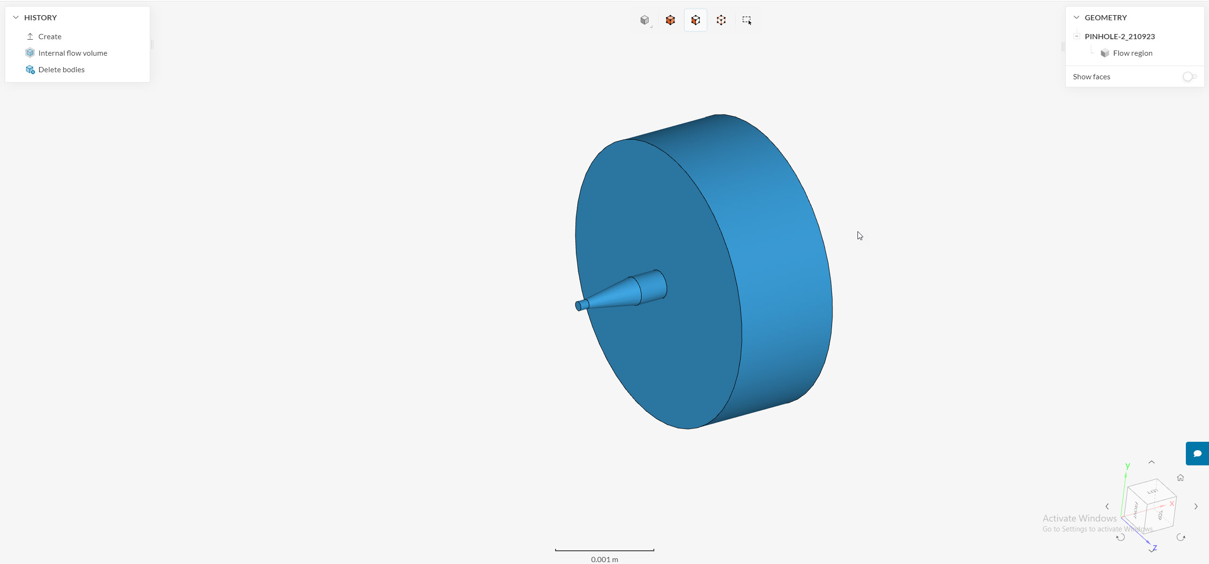The image size is (1209, 564).
Task: Reset view with home icon
Action: pos(1180,478)
